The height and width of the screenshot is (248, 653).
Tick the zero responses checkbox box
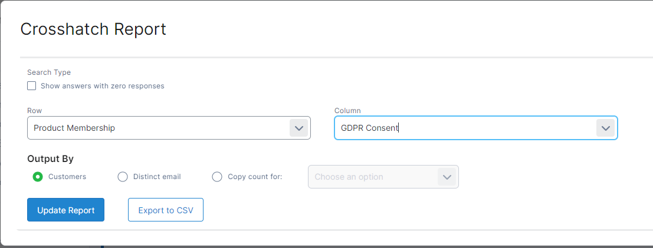click(x=32, y=86)
